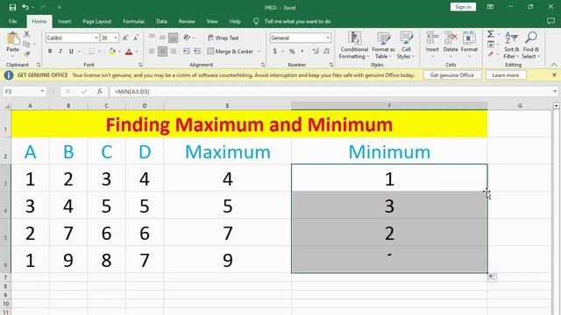Click Decrease Indent icon
This screenshot has width=561, height=315.
tap(187, 52)
